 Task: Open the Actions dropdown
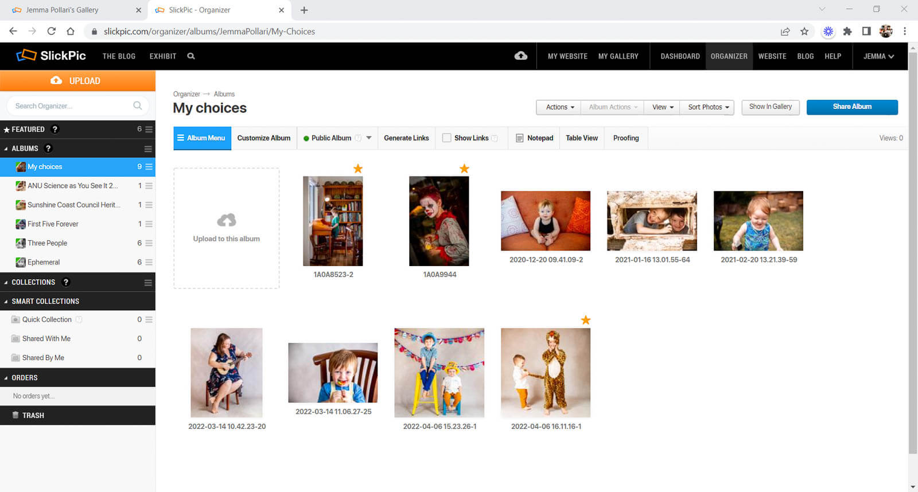click(559, 107)
